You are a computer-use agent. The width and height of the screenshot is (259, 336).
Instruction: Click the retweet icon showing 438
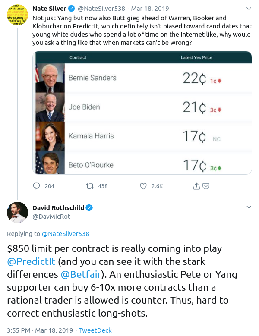point(90,186)
